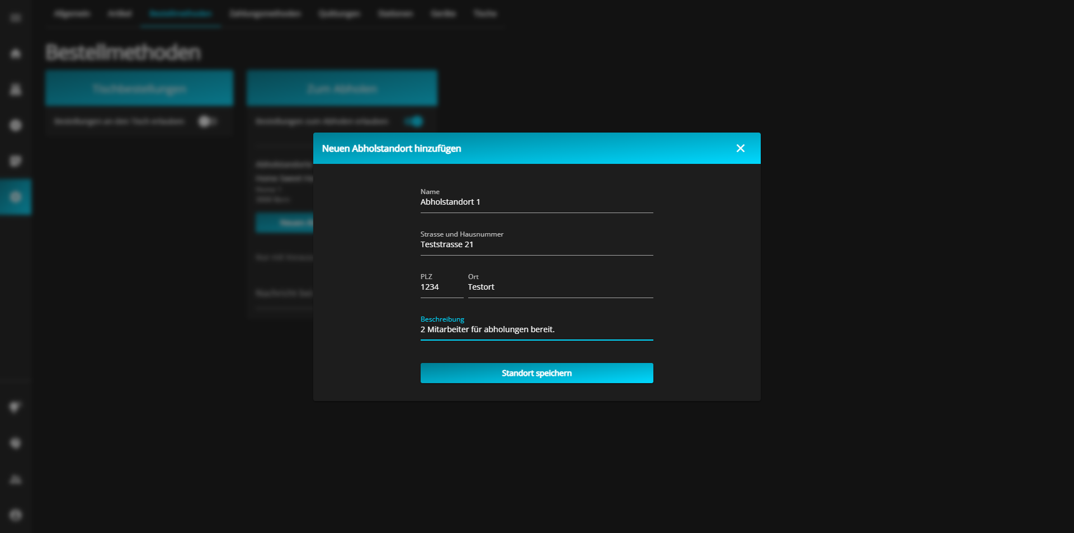Save location with Standort speichern

pyautogui.click(x=536, y=373)
